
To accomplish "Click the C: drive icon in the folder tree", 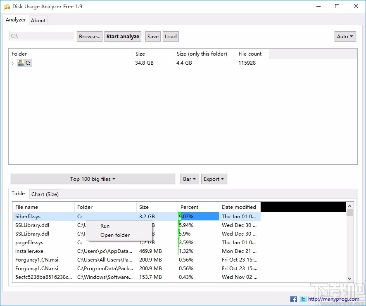I will click(21, 63).
